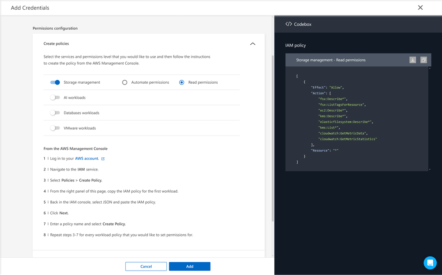This screenshot has height=275, width=442.
Task: Open the chat support bubble
Action: [430, 263]
